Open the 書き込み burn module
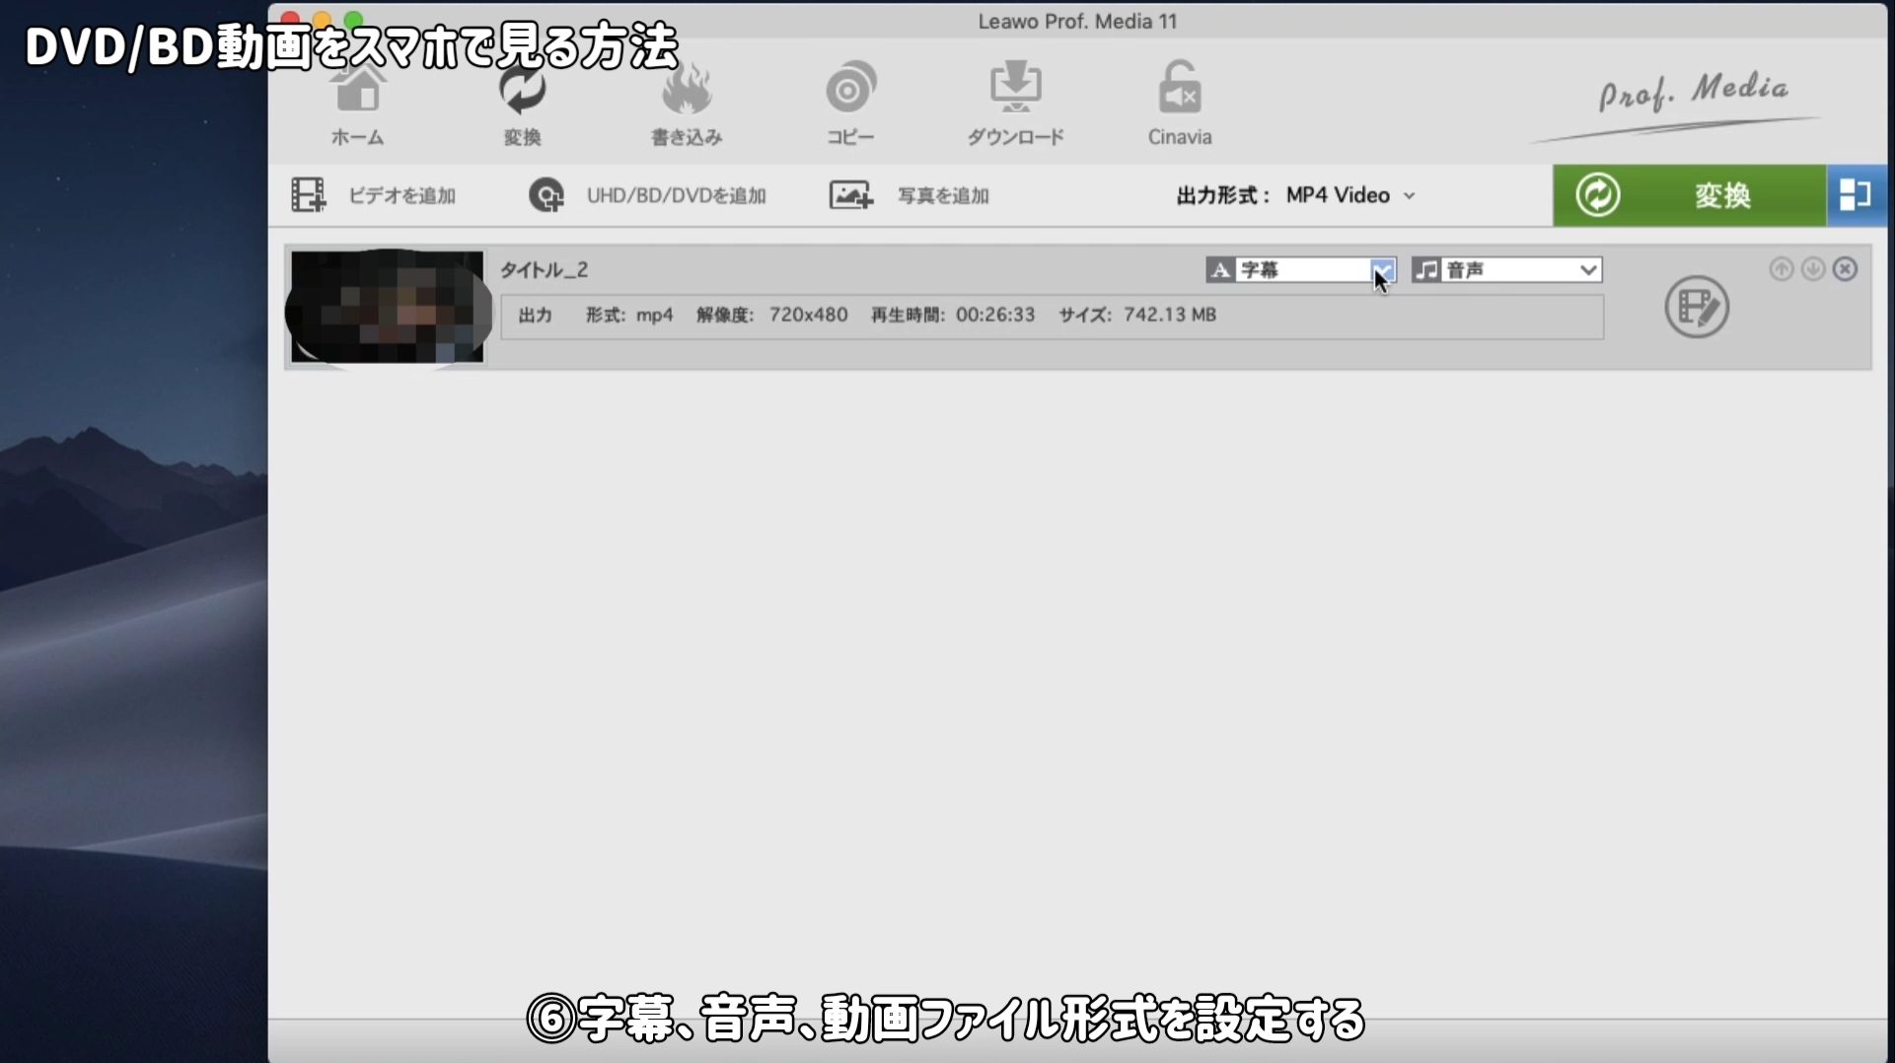Viewport: 1895px width, 1063px height. [687, 105]
